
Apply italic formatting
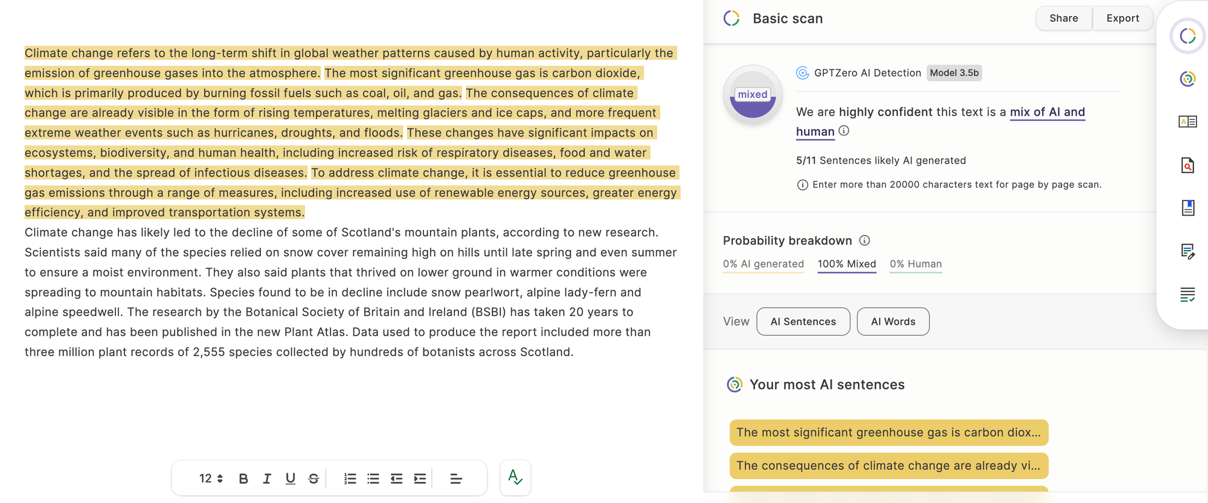pyautogui.click(x=267, y=479)
